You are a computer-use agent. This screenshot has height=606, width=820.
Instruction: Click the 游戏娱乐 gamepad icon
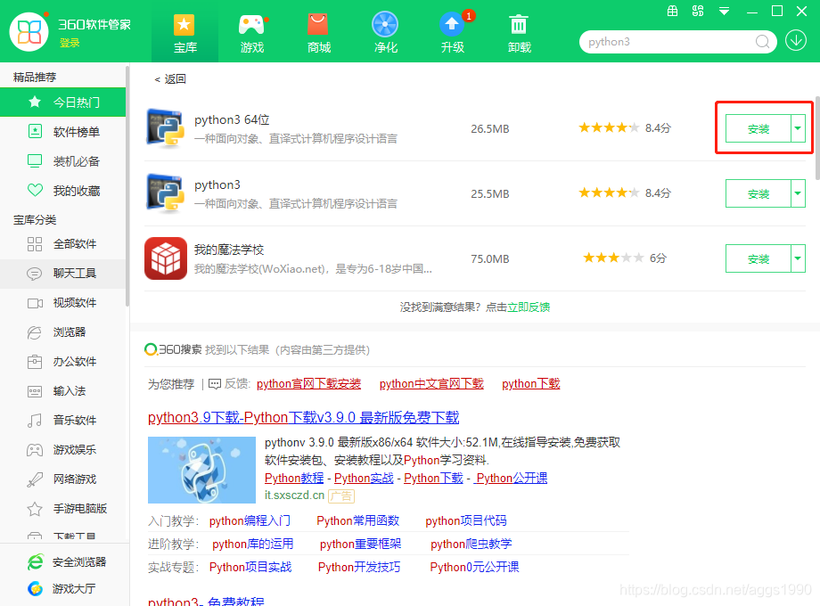pos(35,450)
